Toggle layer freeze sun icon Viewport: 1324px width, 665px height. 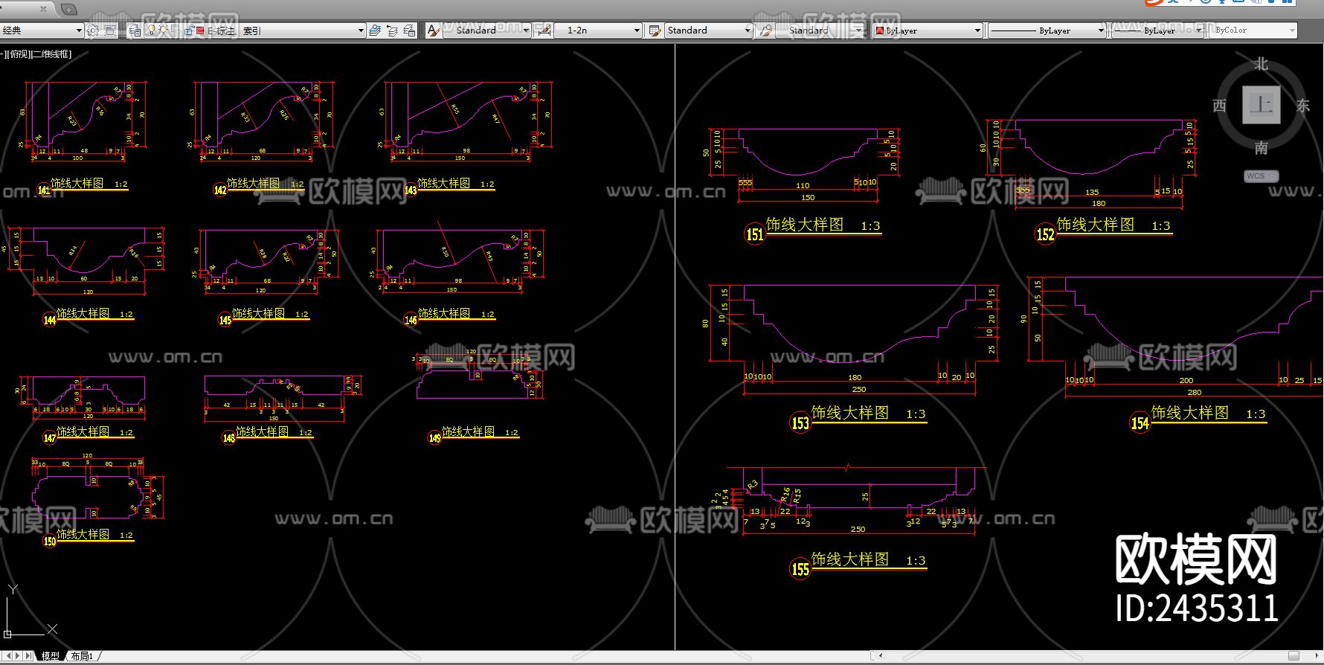point(164,30)
